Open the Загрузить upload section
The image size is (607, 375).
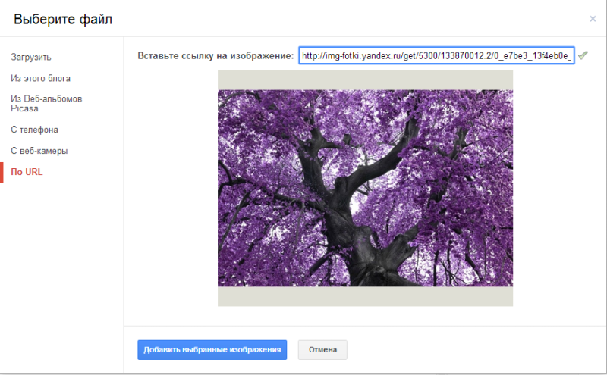pyautogui.click(x=31, y=58)
